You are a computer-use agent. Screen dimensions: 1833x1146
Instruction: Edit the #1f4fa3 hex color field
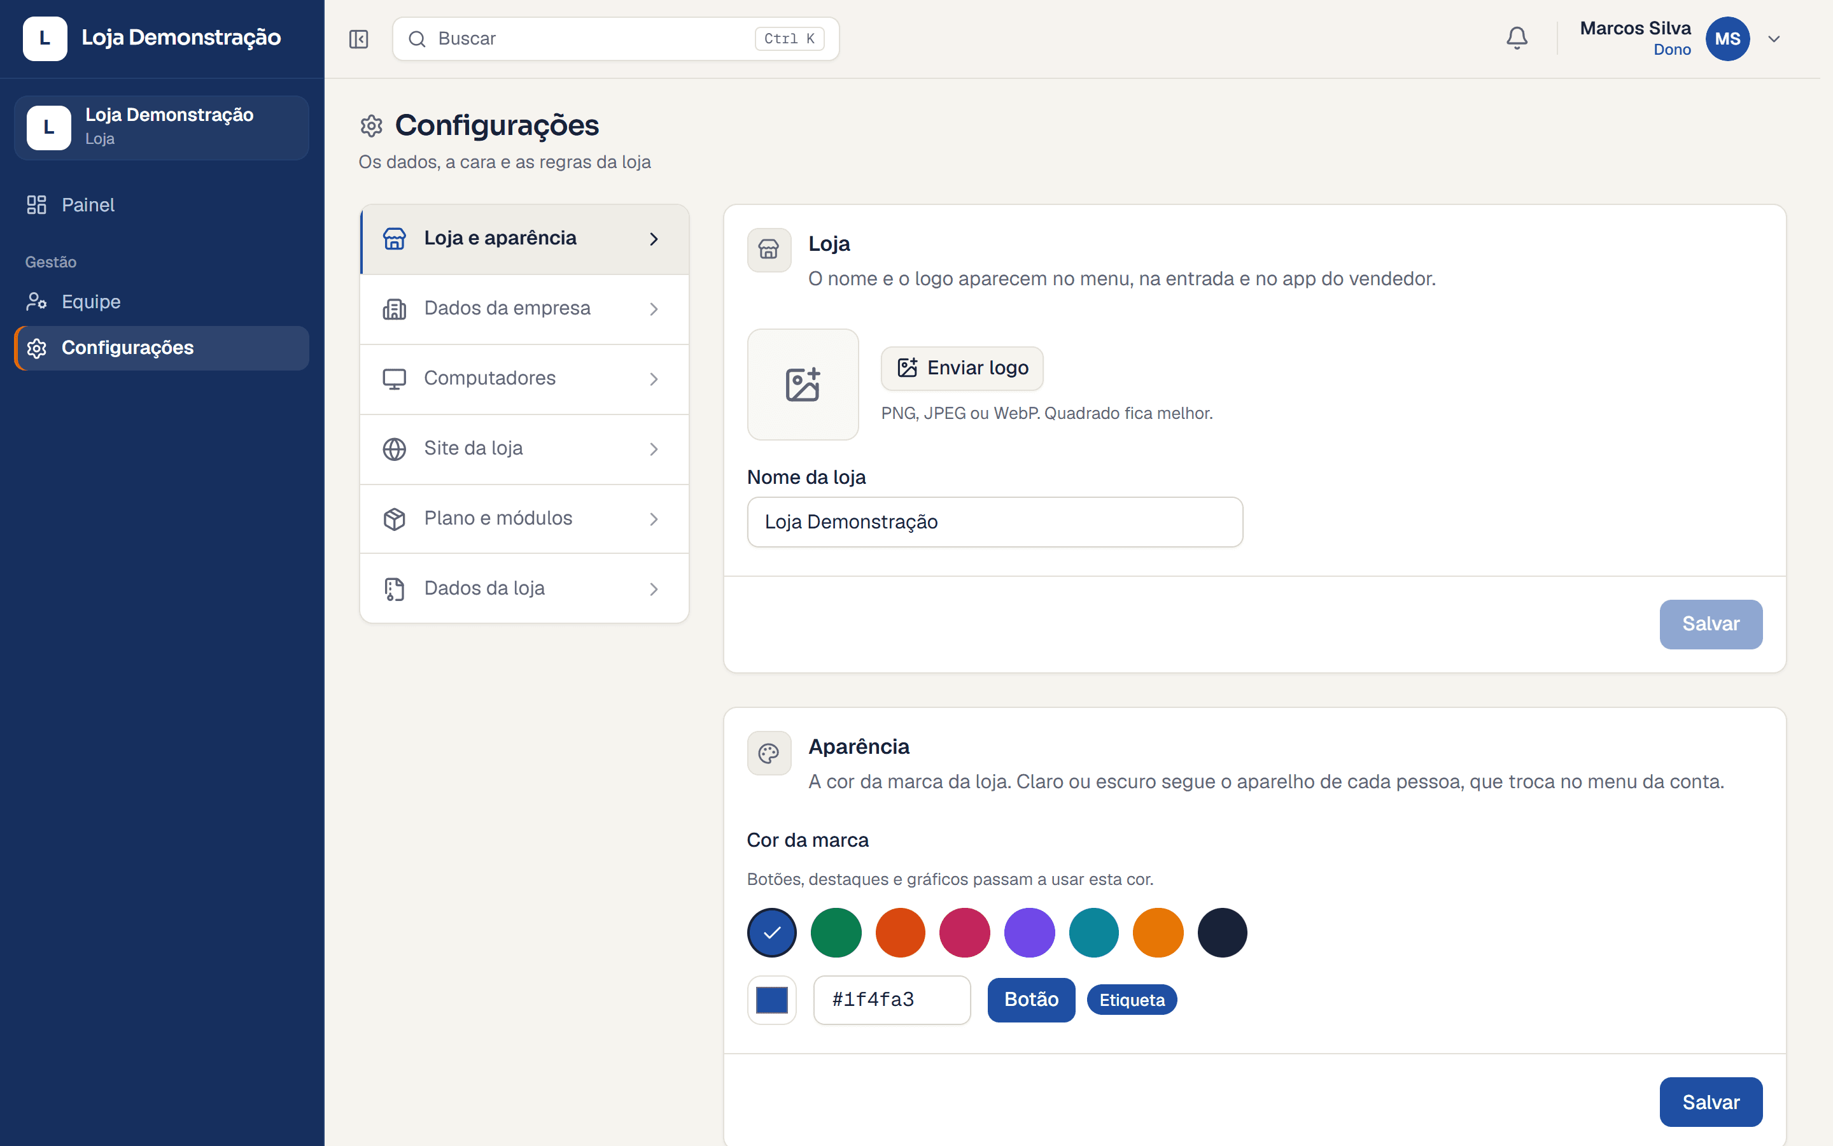892,1000
